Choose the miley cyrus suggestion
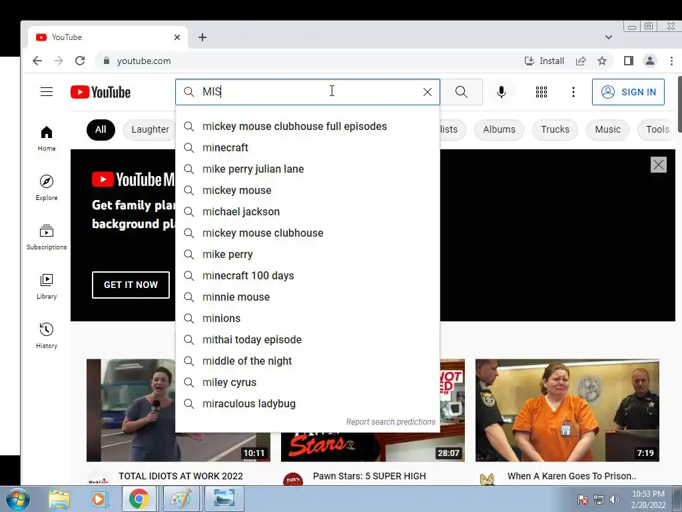The height and width of the screenshot is (512, 682). click(x=308, y=382)
